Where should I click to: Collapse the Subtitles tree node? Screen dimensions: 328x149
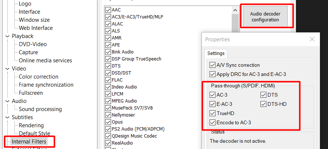(7, 117)
